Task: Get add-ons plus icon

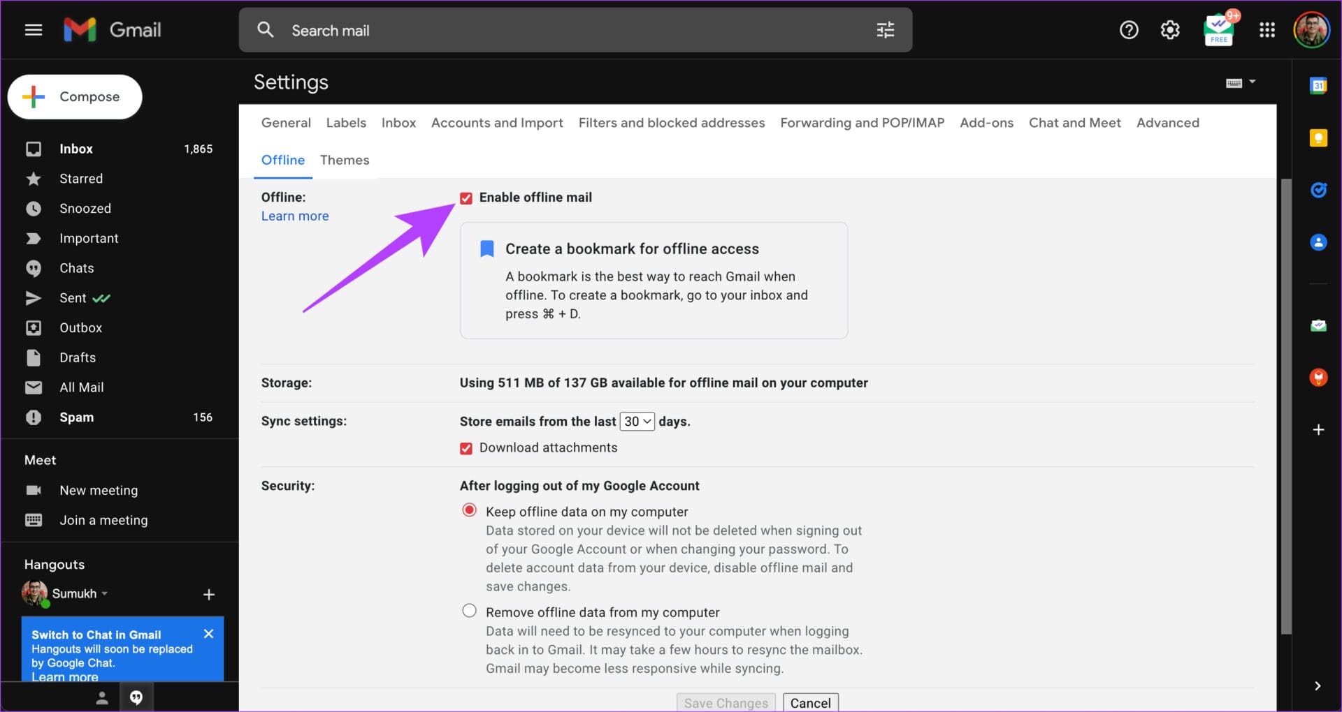Action: [x=1318, y=430]
